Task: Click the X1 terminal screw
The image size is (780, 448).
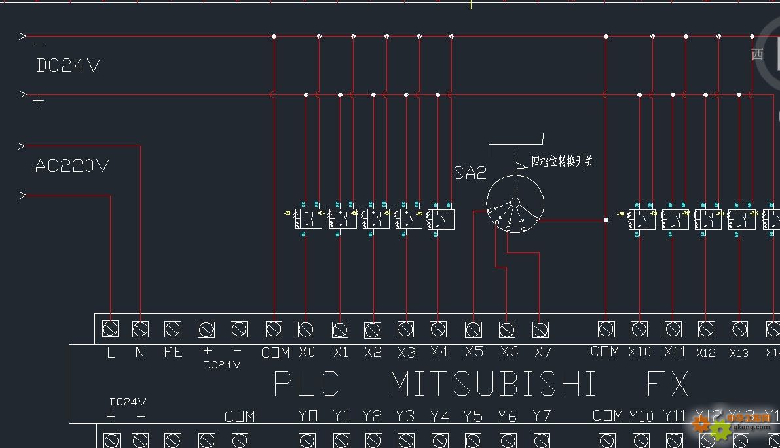Action: (341, 329)
